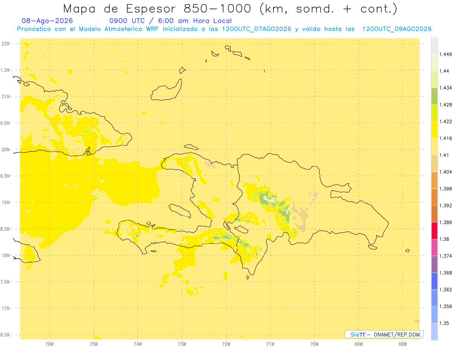Screen dimensions: 452x349
Task: Click the '22N' latitude axis label
Action: point(6,44)
